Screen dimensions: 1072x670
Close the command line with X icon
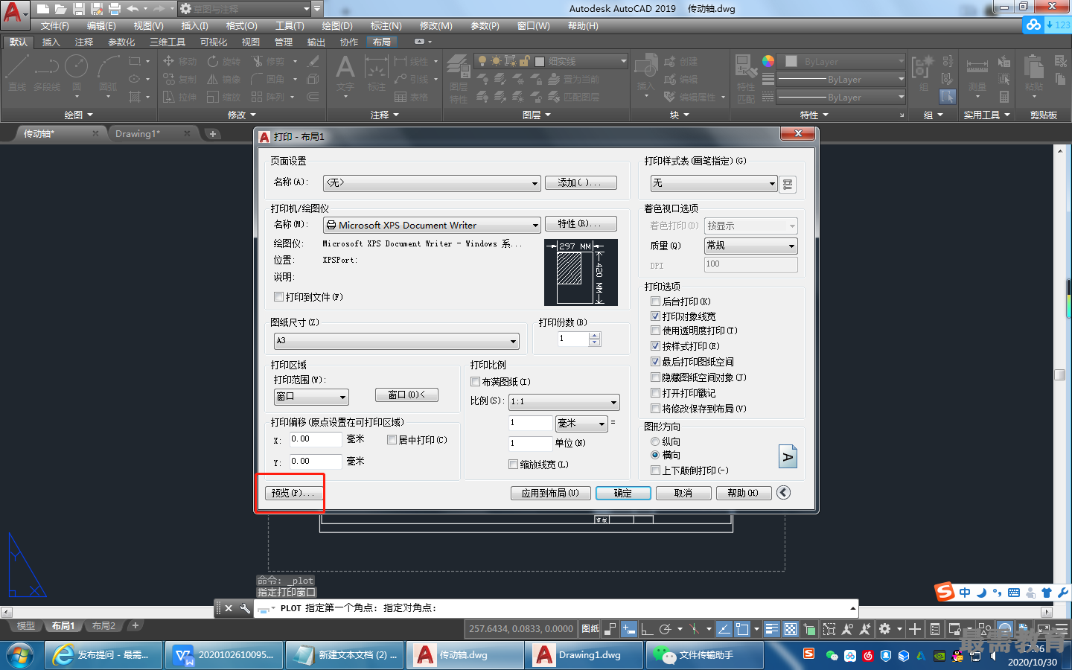[229, 608]
